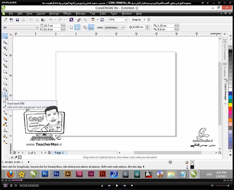Screen dimensions: 234x190
Task: Toggle All Pages layout button
Action: 85,27
